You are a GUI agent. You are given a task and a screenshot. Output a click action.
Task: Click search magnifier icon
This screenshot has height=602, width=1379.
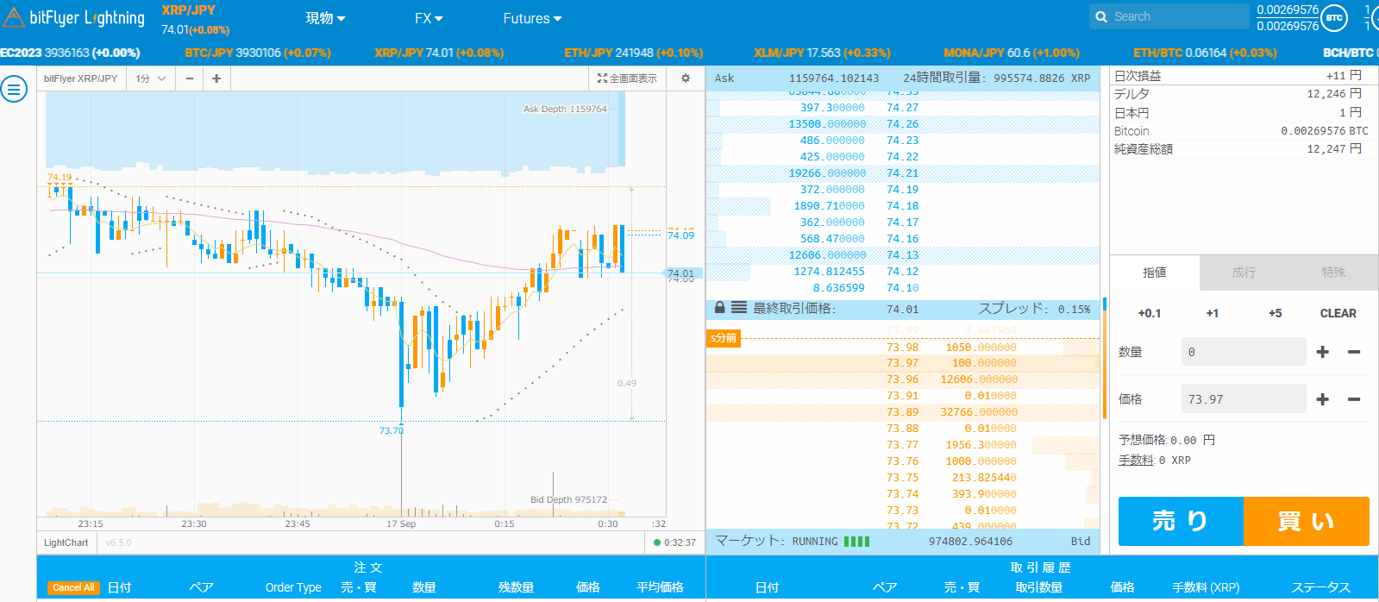tap(1101, 16)
